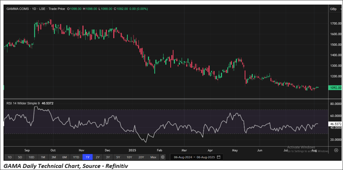The width and height of the screenshot is (343, 170).
Task: Click the C1092.00 close price value
Action: point(121,9)
